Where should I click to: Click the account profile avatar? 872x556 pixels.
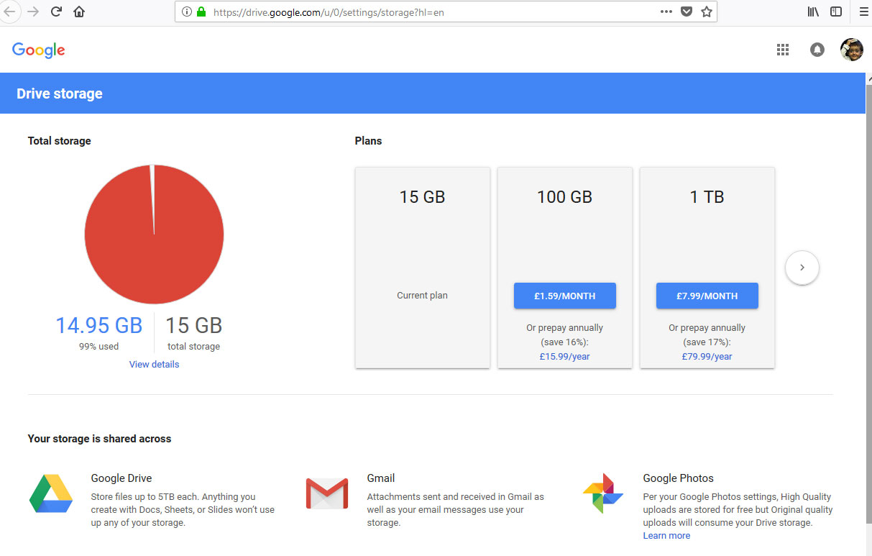(852, 50)
